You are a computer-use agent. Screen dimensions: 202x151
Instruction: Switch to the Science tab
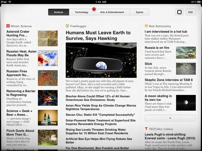click(59, 12)
